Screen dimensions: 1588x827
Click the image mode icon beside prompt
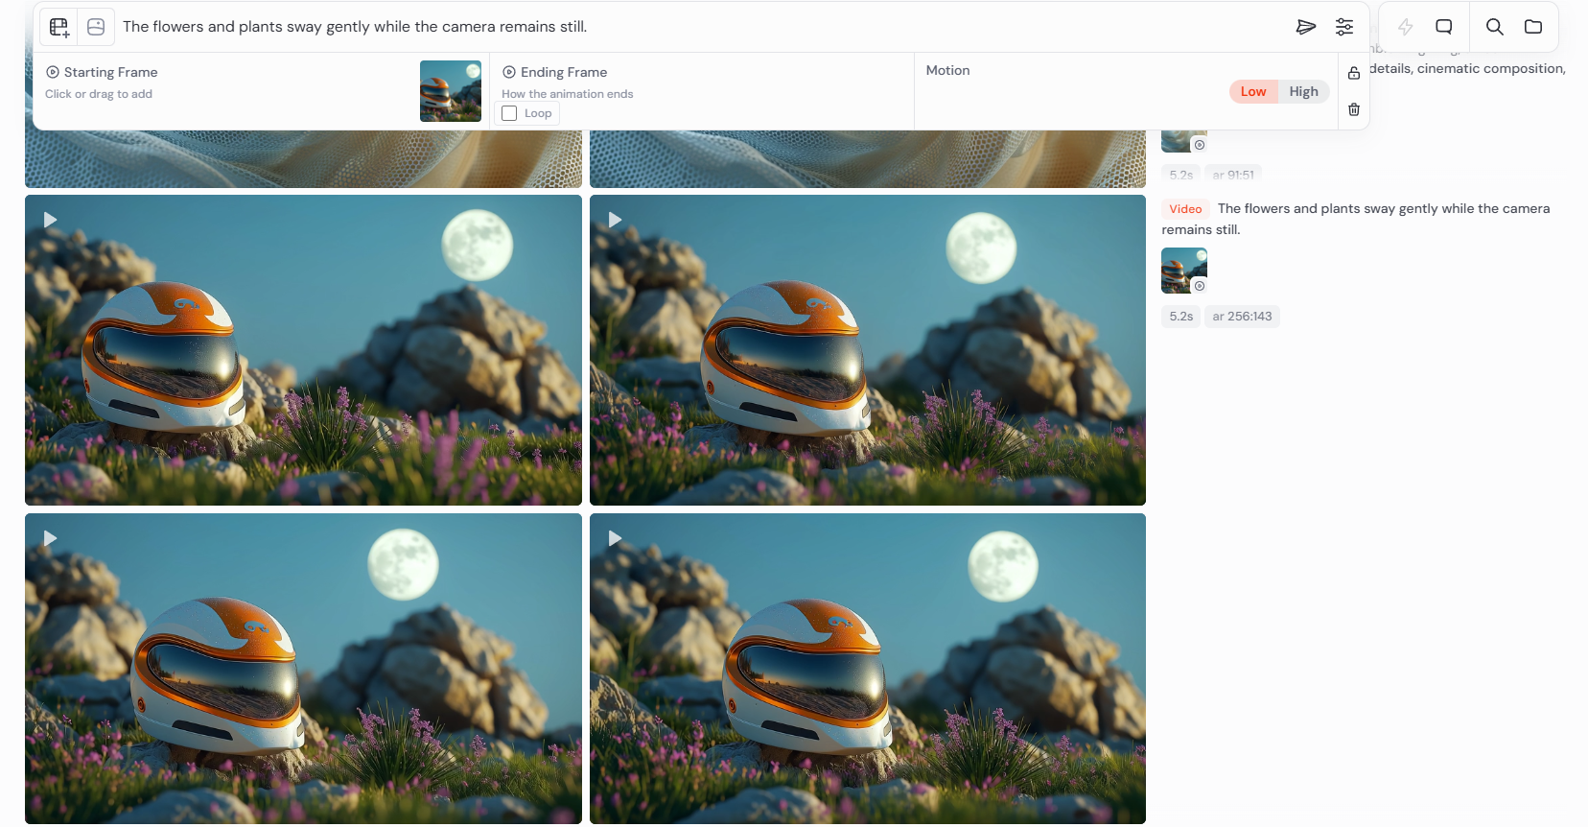click(x=96, y=27)
